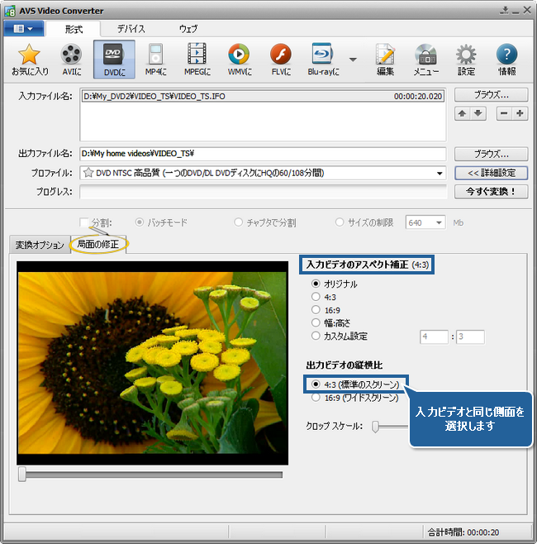The height and width of the screenshot is (544, 537).
Task: Click the 今すぐ変換！ convert button
Action: 491,192
